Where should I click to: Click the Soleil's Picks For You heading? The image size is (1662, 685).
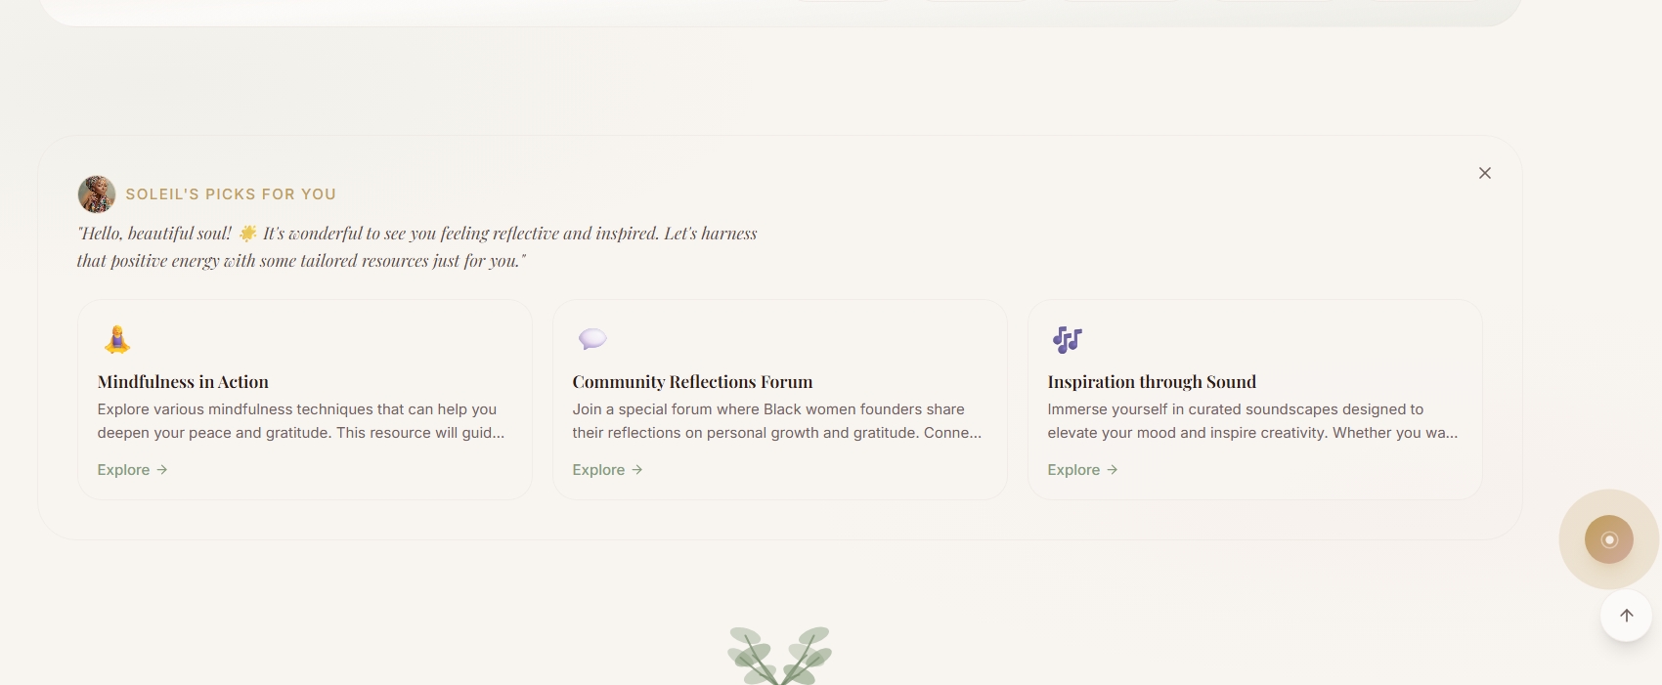231,194
